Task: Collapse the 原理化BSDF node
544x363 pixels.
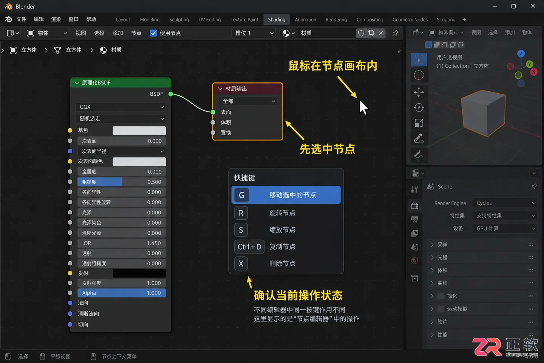Action: click(77, 83)
